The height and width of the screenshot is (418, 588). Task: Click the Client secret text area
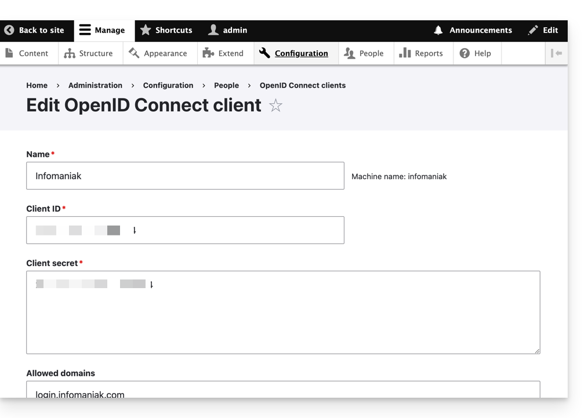point(283,312)
